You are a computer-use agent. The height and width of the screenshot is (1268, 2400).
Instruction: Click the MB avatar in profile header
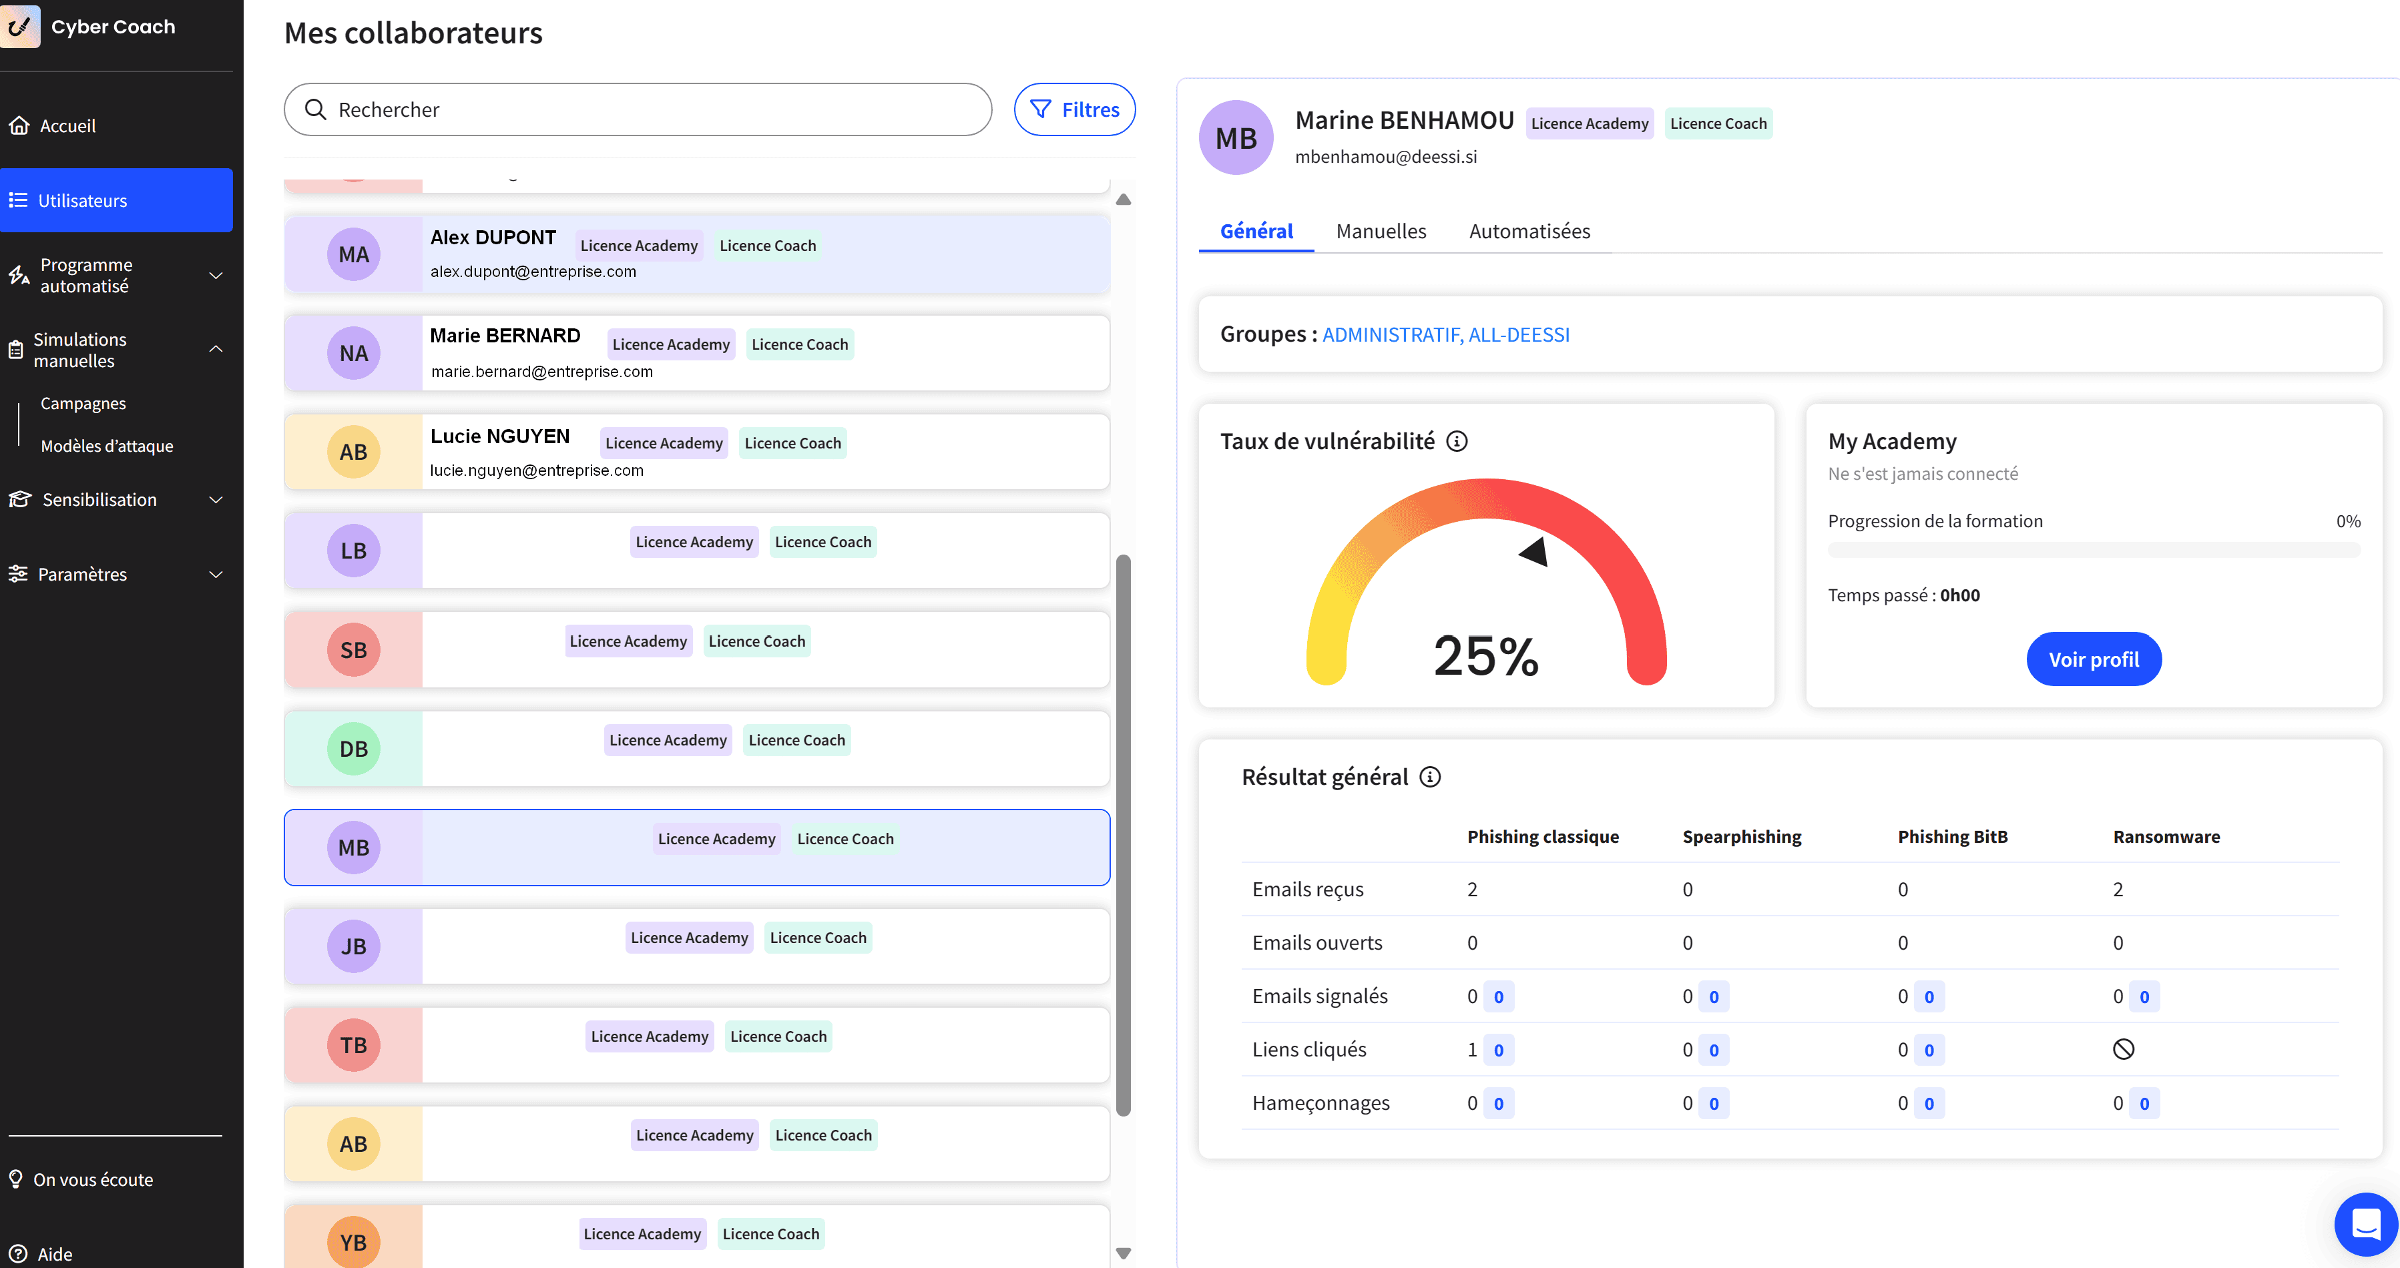tap(1236, 138)
